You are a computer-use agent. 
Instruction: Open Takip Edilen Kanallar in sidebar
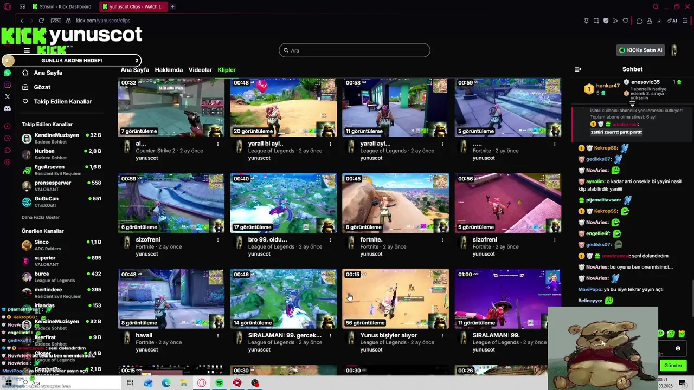click(63, 102)
